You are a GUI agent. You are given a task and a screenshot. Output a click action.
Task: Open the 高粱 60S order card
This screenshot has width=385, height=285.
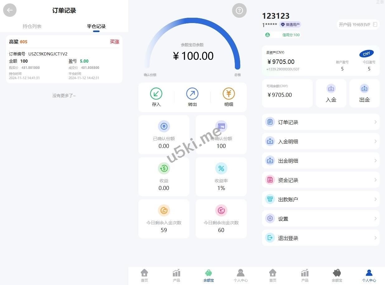64,59
